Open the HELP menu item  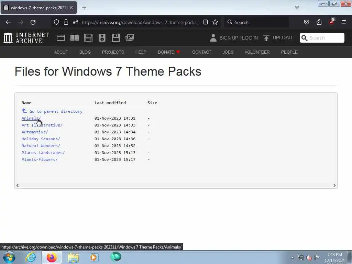[x=141, y=52]
